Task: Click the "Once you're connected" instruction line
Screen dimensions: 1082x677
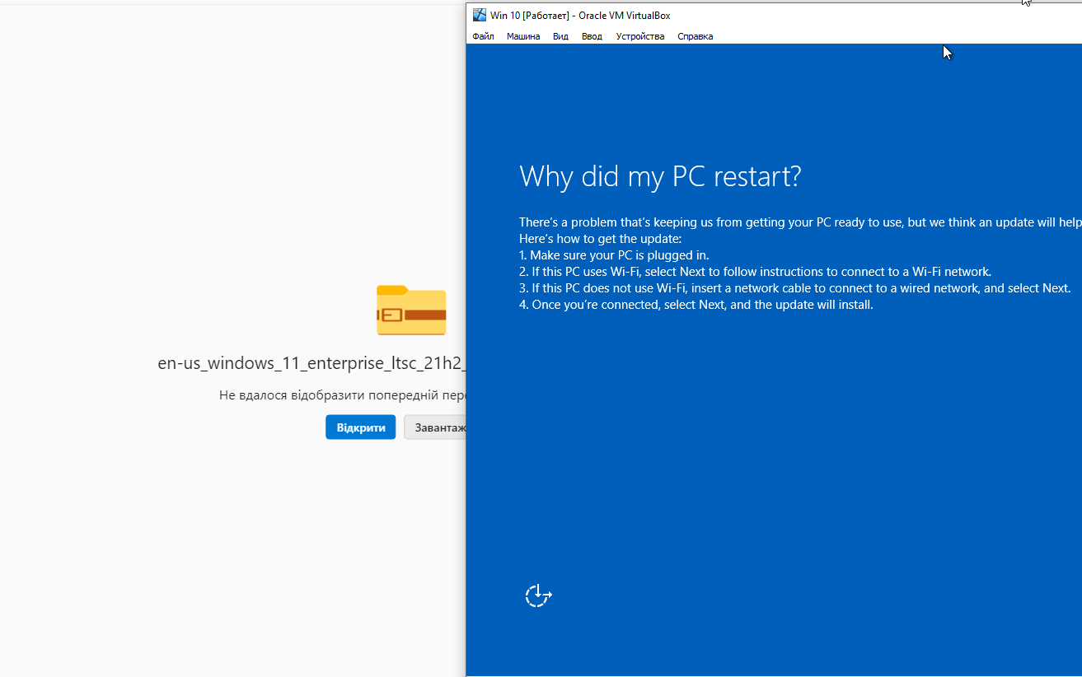Action: (696, 305)
